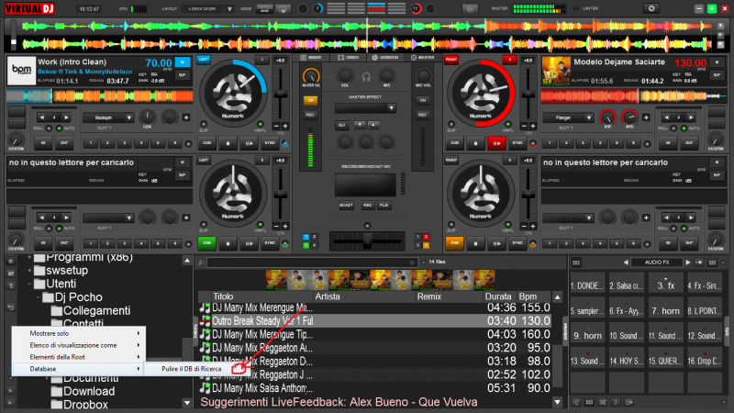Toggle the Auto loop option on deck 1

click(59, 128)
